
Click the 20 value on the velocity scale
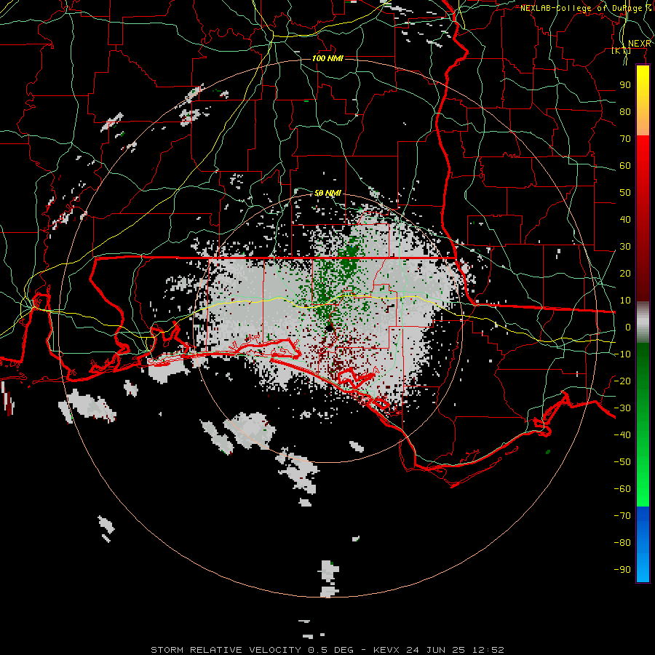point(625,273)
